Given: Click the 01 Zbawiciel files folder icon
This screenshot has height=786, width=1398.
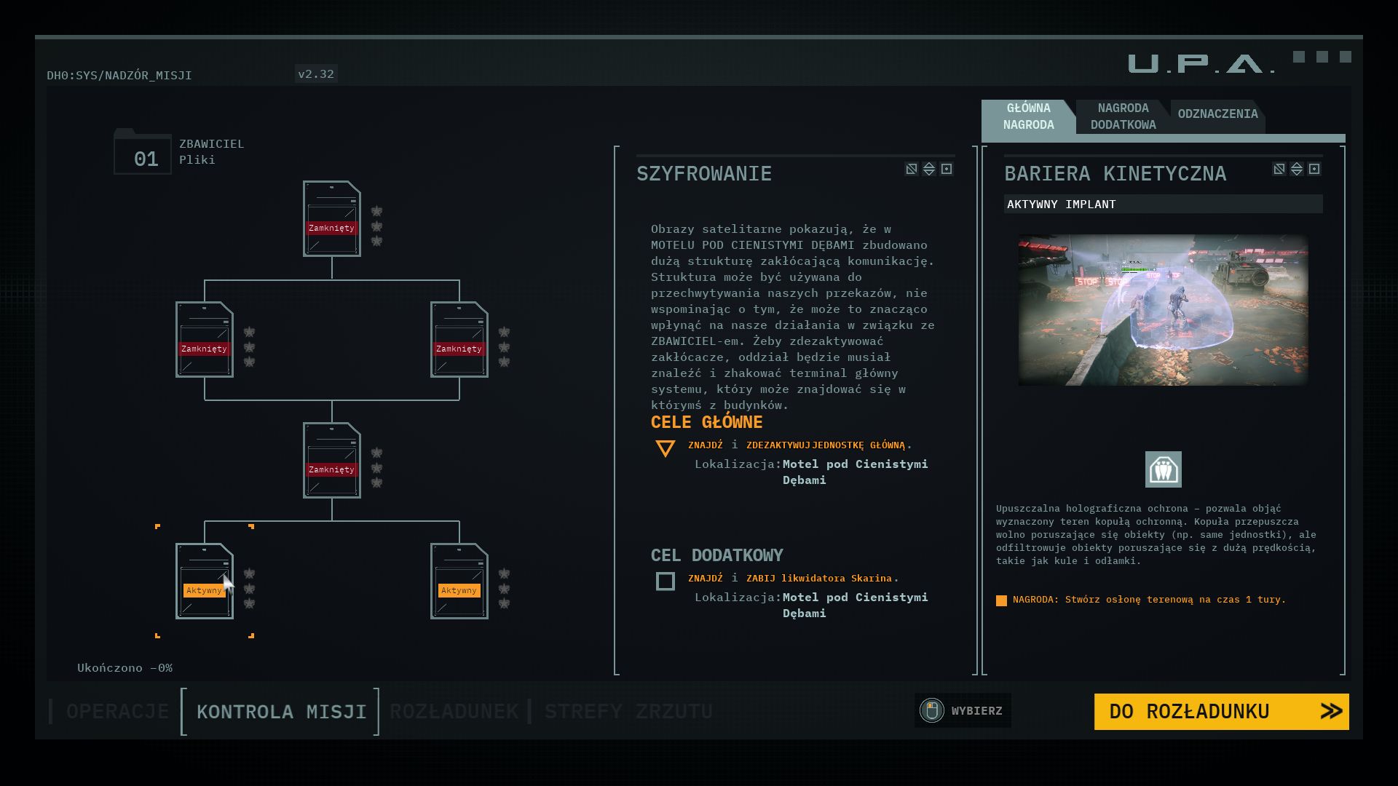Looking at the screenshot, I should pyautogui.click(x=143, y=153).
